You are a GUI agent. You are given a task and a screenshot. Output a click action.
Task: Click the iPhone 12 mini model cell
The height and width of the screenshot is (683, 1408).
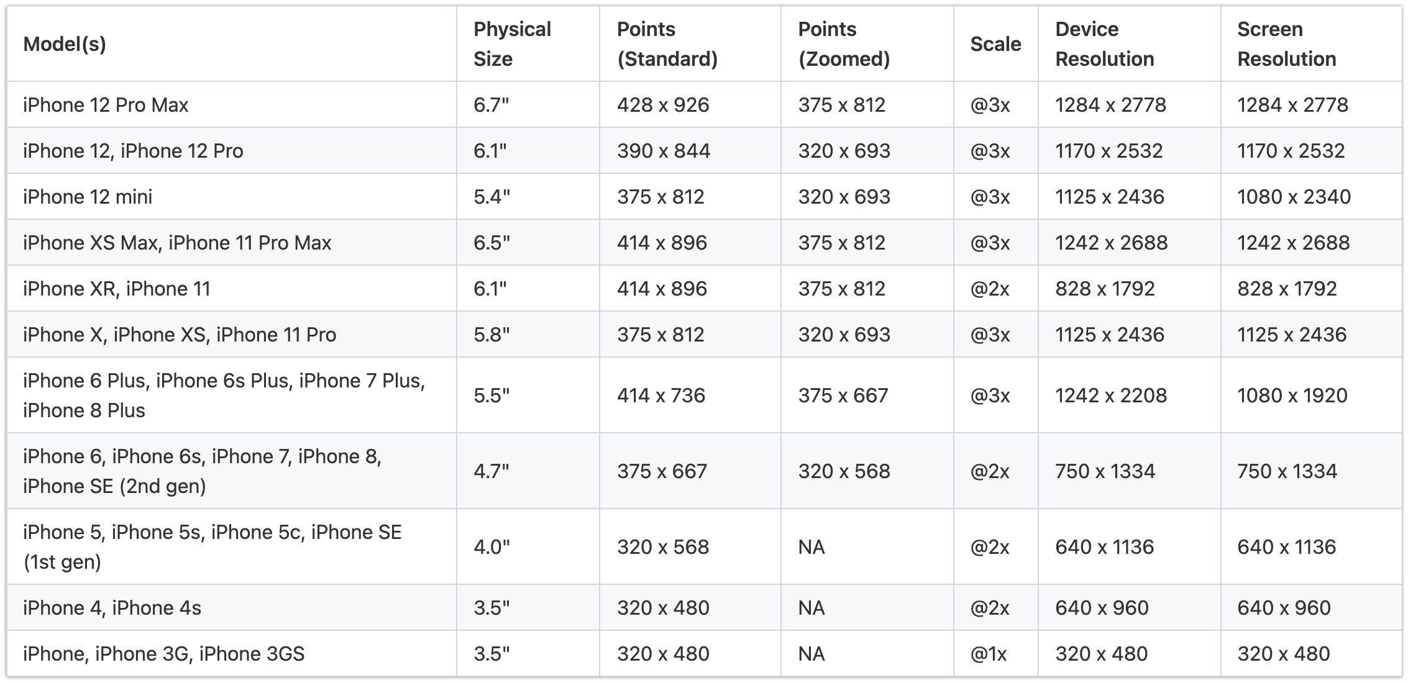[88, 197]
